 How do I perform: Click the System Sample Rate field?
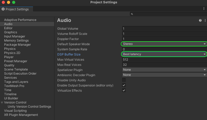coord(164,49)
